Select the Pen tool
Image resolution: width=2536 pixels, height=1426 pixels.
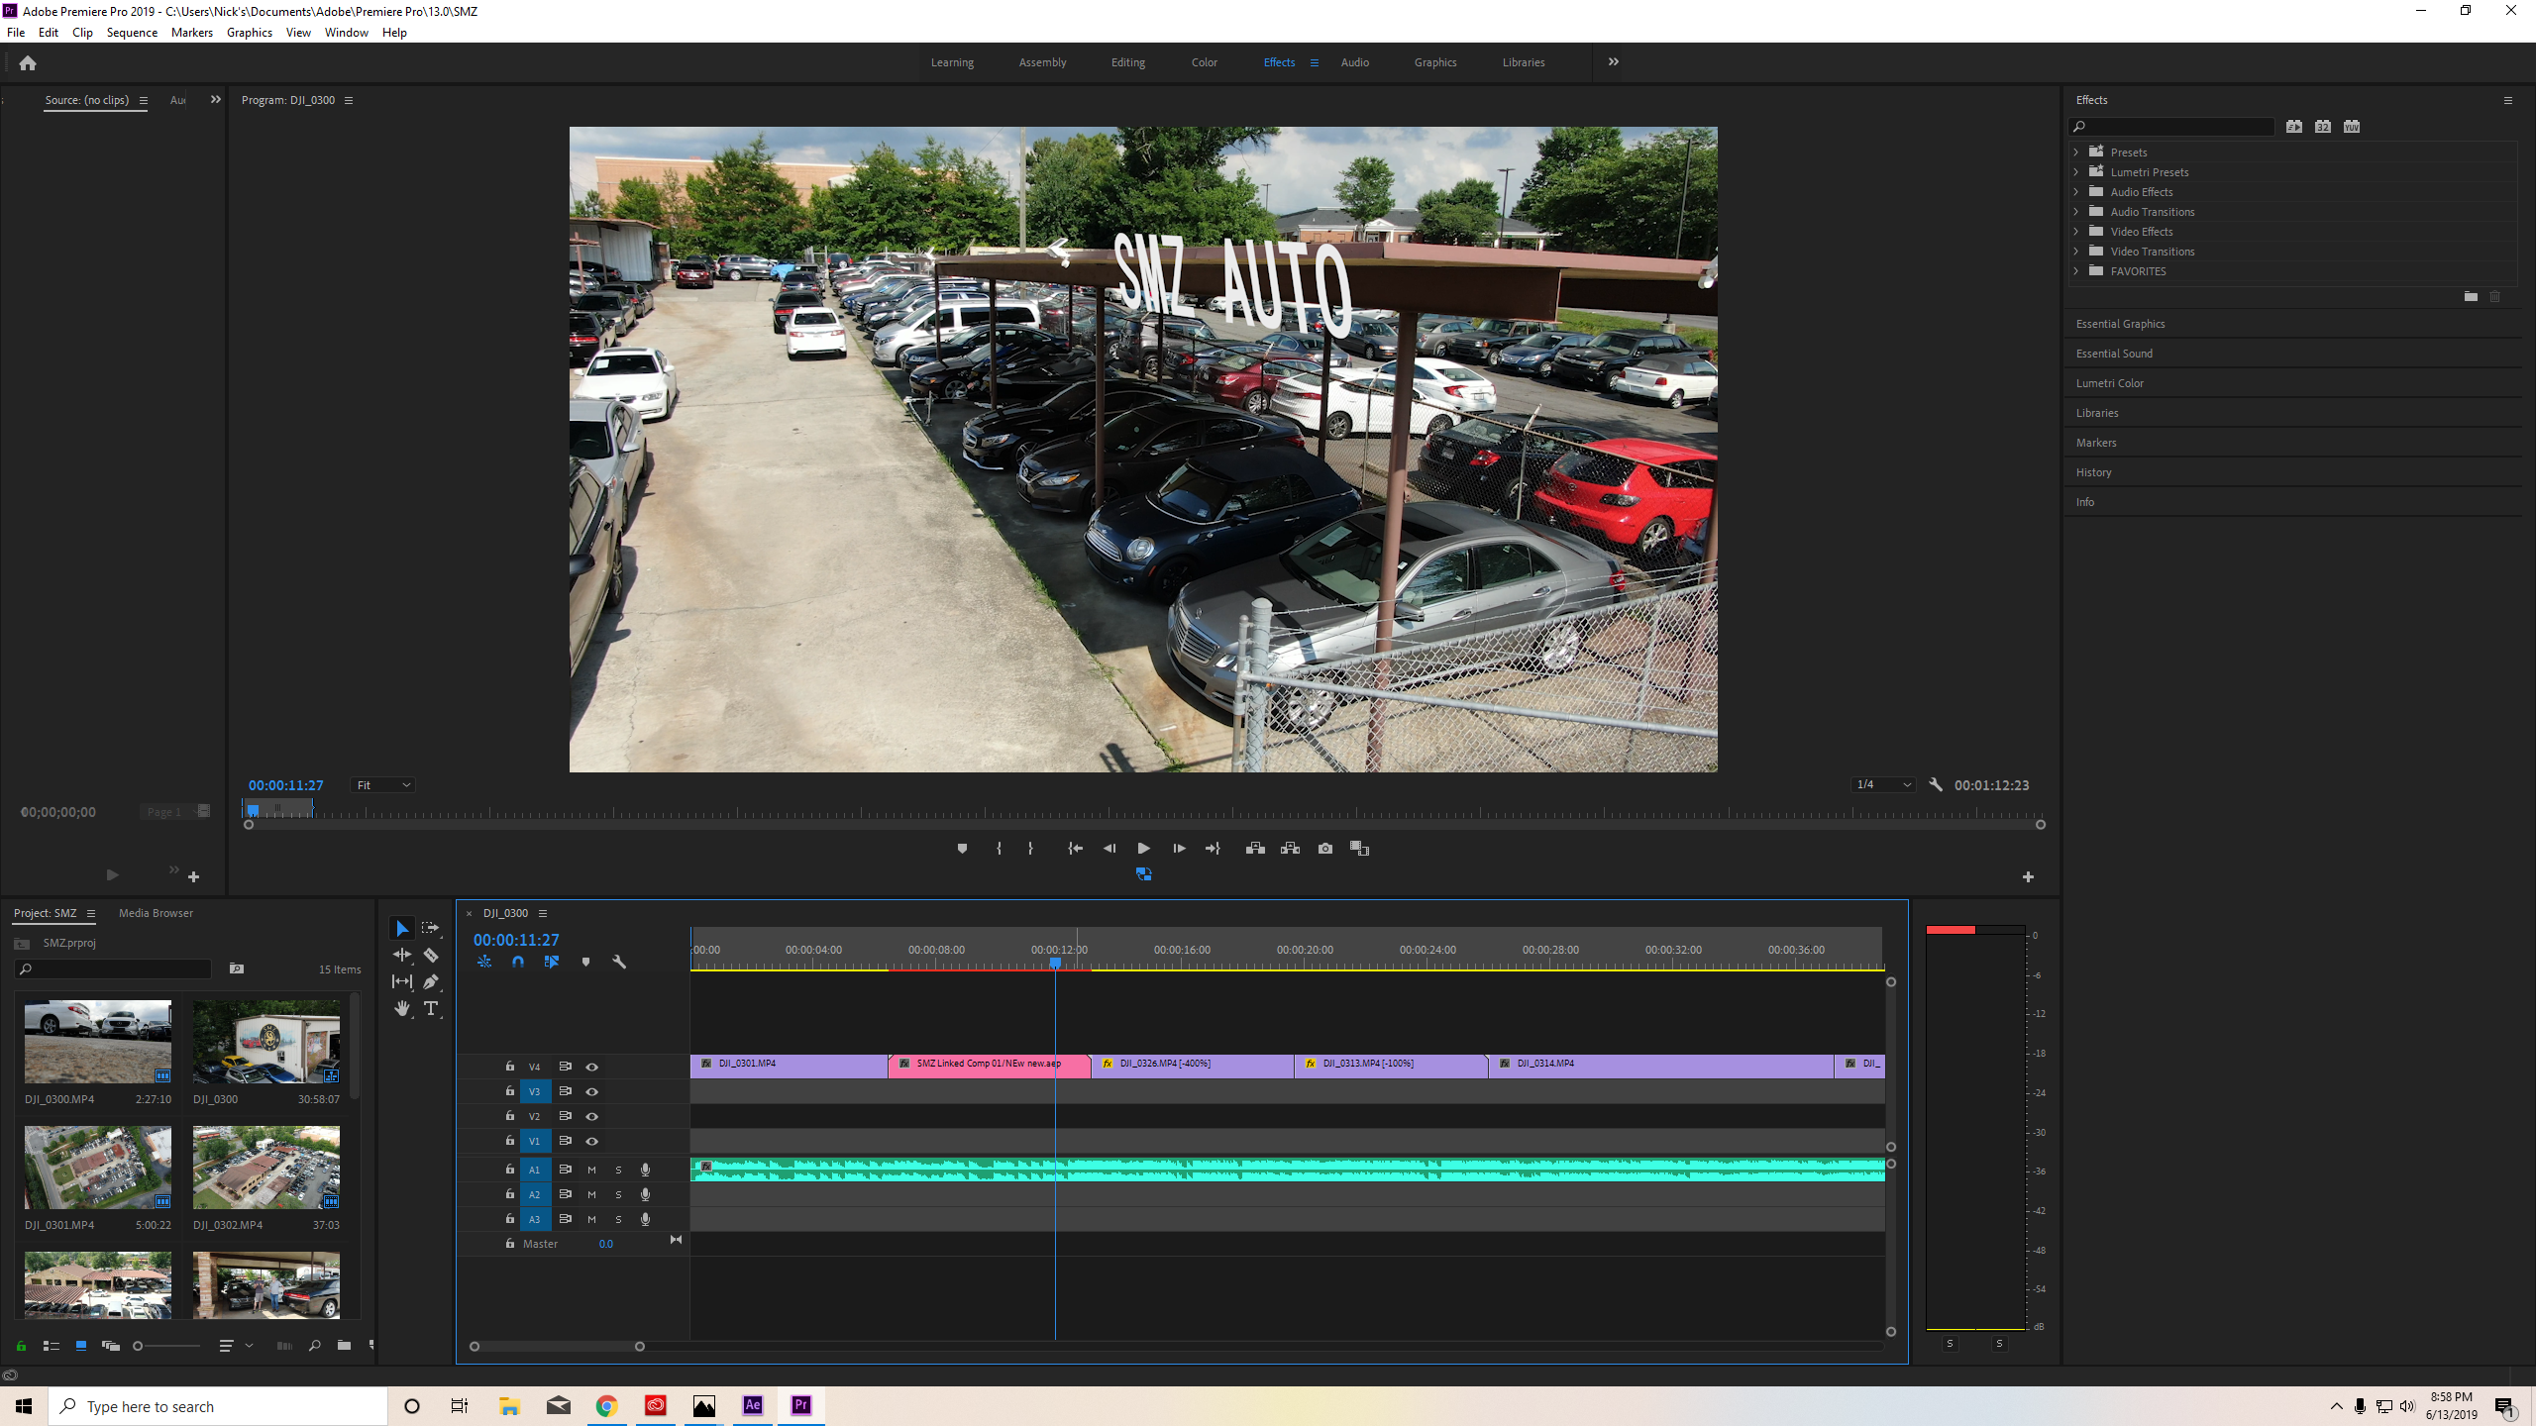point(431,981)
